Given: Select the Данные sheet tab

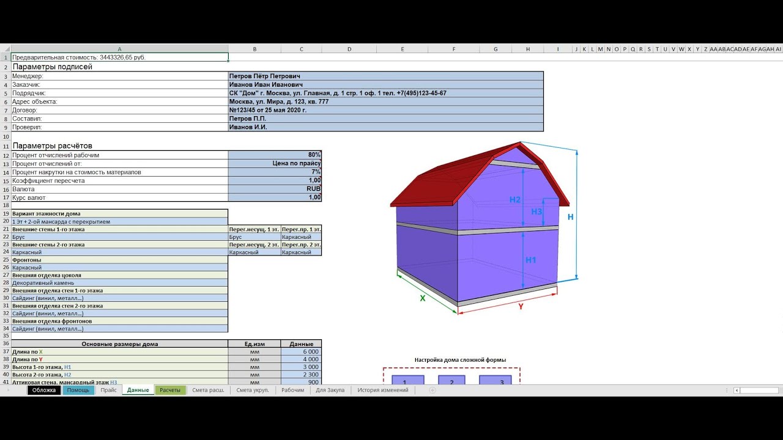Looking at the screenshot, I should 138,390.
